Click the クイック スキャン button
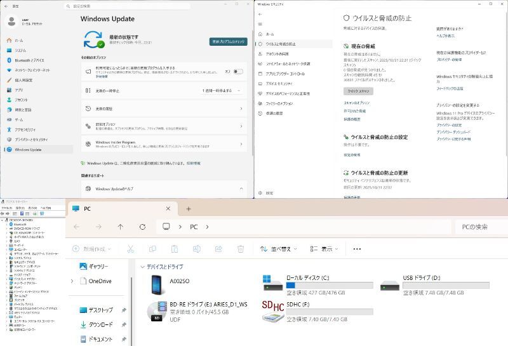Viewport: 508px width, 346px height. pyautogui.click(x=358, y=91)
